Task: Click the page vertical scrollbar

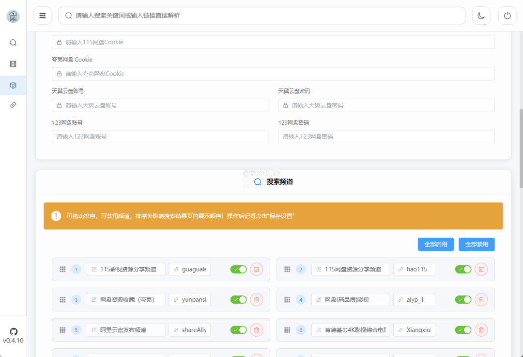Action: coord(521,146)
